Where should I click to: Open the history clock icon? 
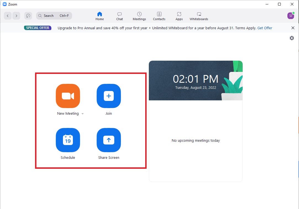tap(28, 16)
